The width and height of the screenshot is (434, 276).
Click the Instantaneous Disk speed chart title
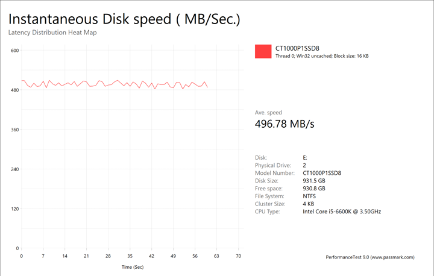click(x=124, y=19)
